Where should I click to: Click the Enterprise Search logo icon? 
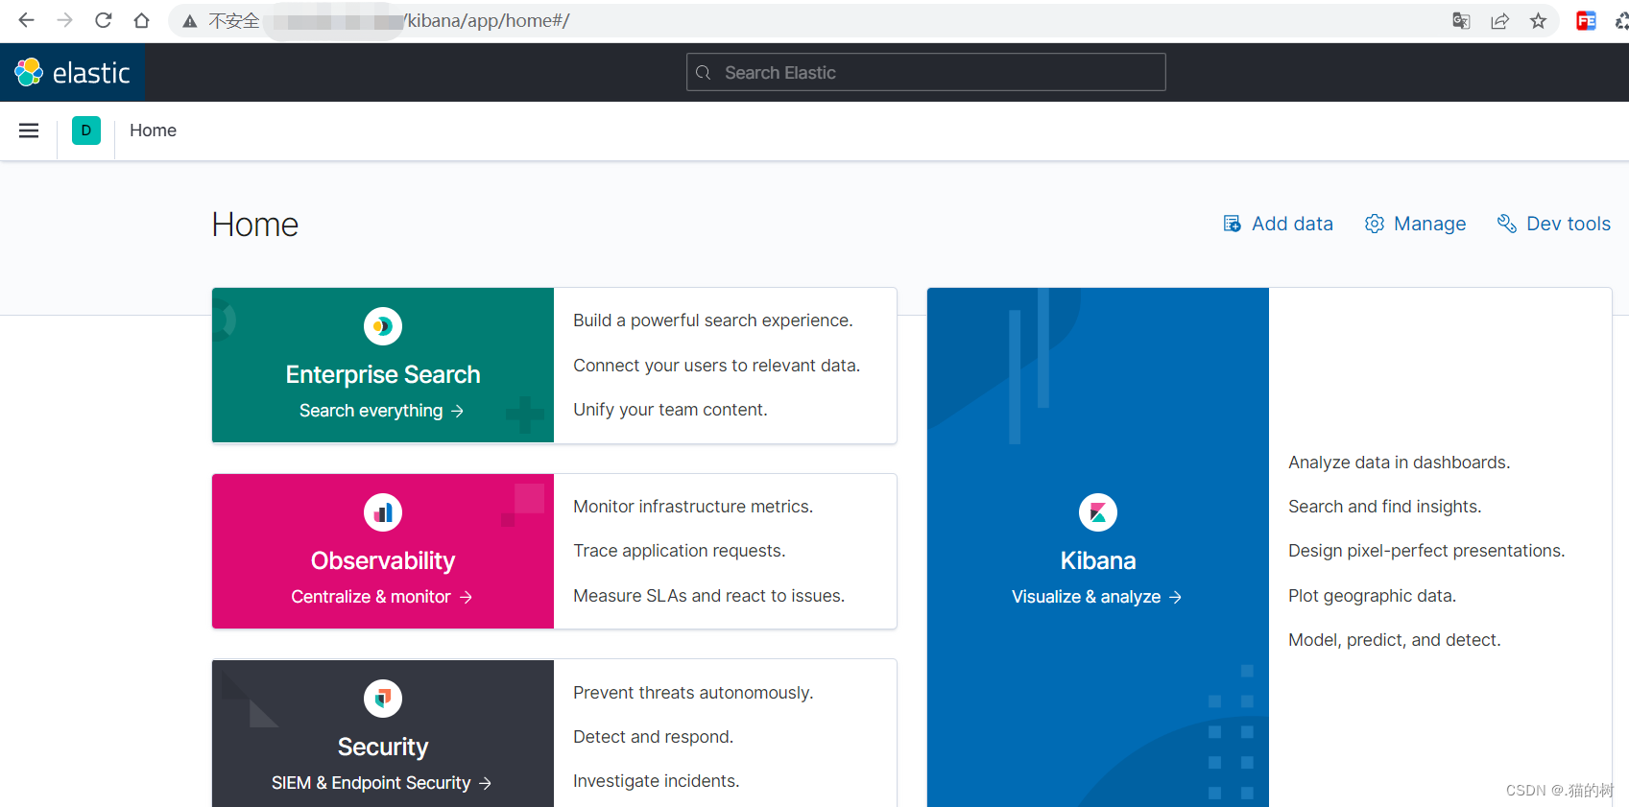(x=383, y=326)
